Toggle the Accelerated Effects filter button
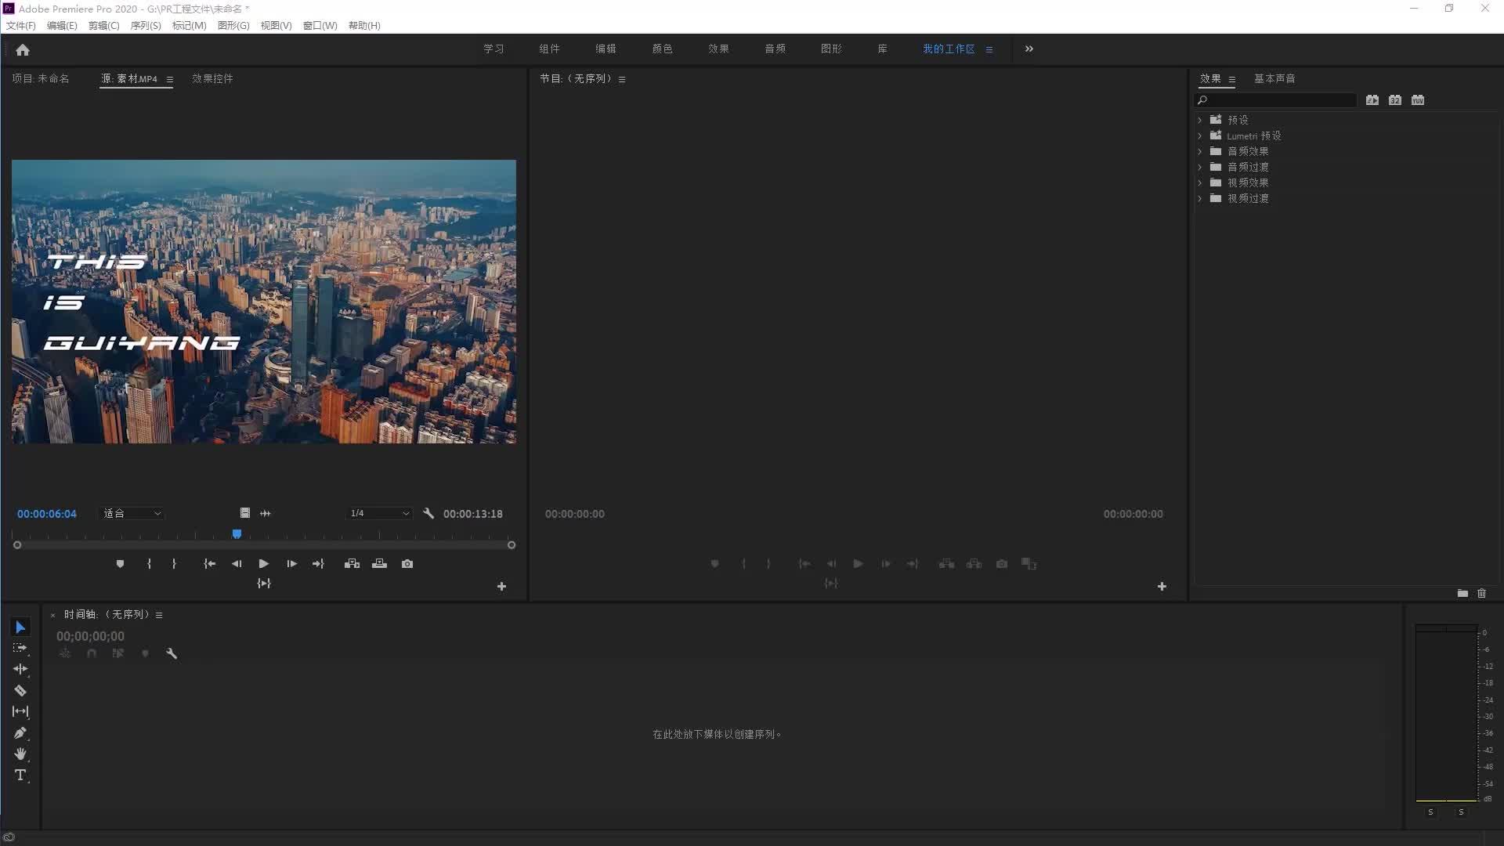 click(1372, 100)
